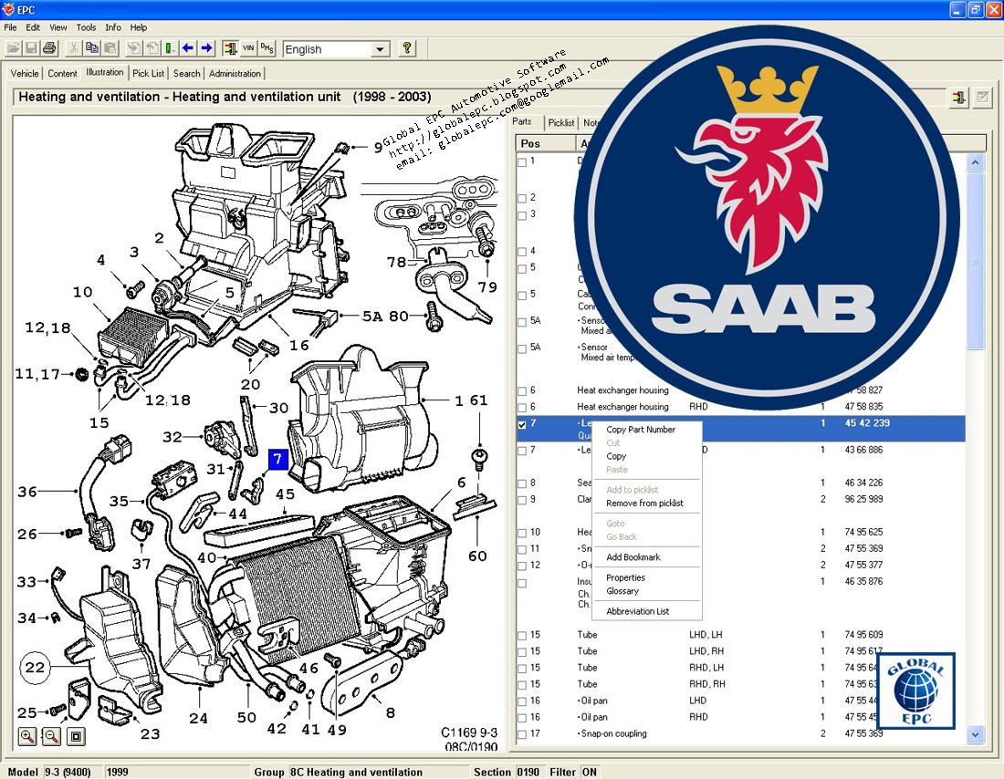Switch to the Search tab
Image resolution: width=1004 pixels, height=779 pixels.
(186, 74)
